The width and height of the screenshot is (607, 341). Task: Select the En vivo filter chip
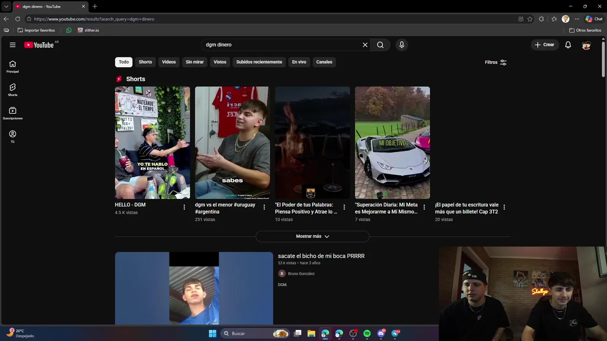coord(299,62)
